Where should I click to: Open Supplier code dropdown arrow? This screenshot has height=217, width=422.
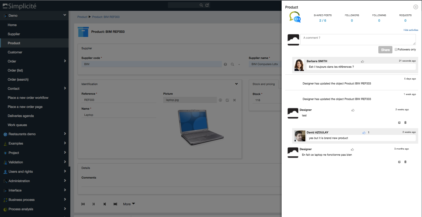coord(239,65)
